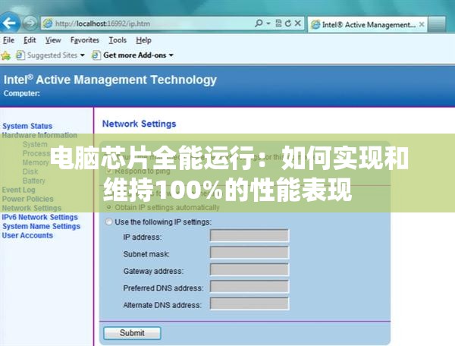Click the Refresh icon in address bar
The image size is (455, 346).
pos(288,24)
